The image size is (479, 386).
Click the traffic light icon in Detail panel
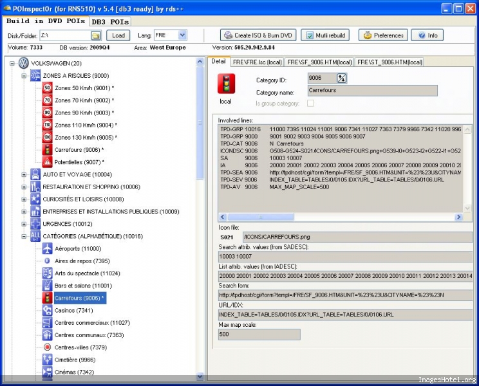click(x=226, y=84)
